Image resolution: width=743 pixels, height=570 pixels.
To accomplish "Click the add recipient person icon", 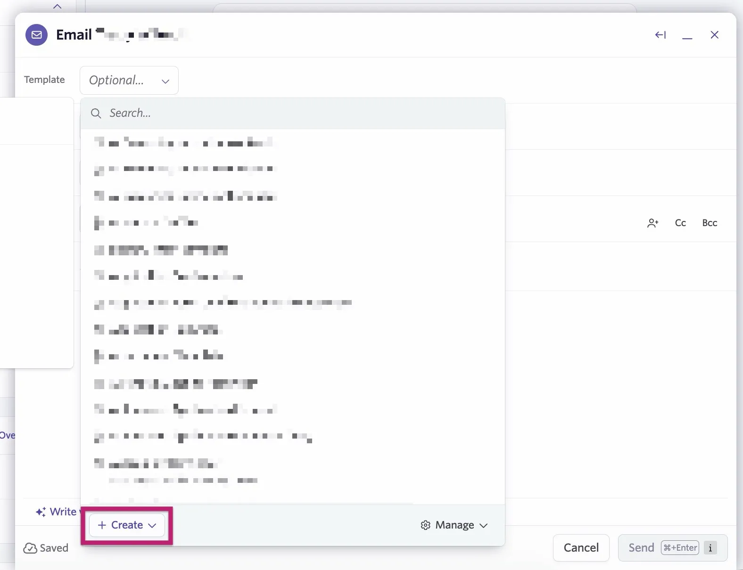I will tap(653, 223).
